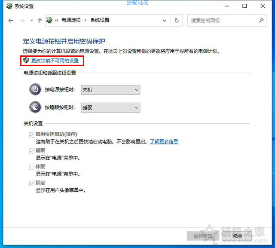Maximize the 系统设置 window
The width and height of the screenshot is (275, 248).
244,6
